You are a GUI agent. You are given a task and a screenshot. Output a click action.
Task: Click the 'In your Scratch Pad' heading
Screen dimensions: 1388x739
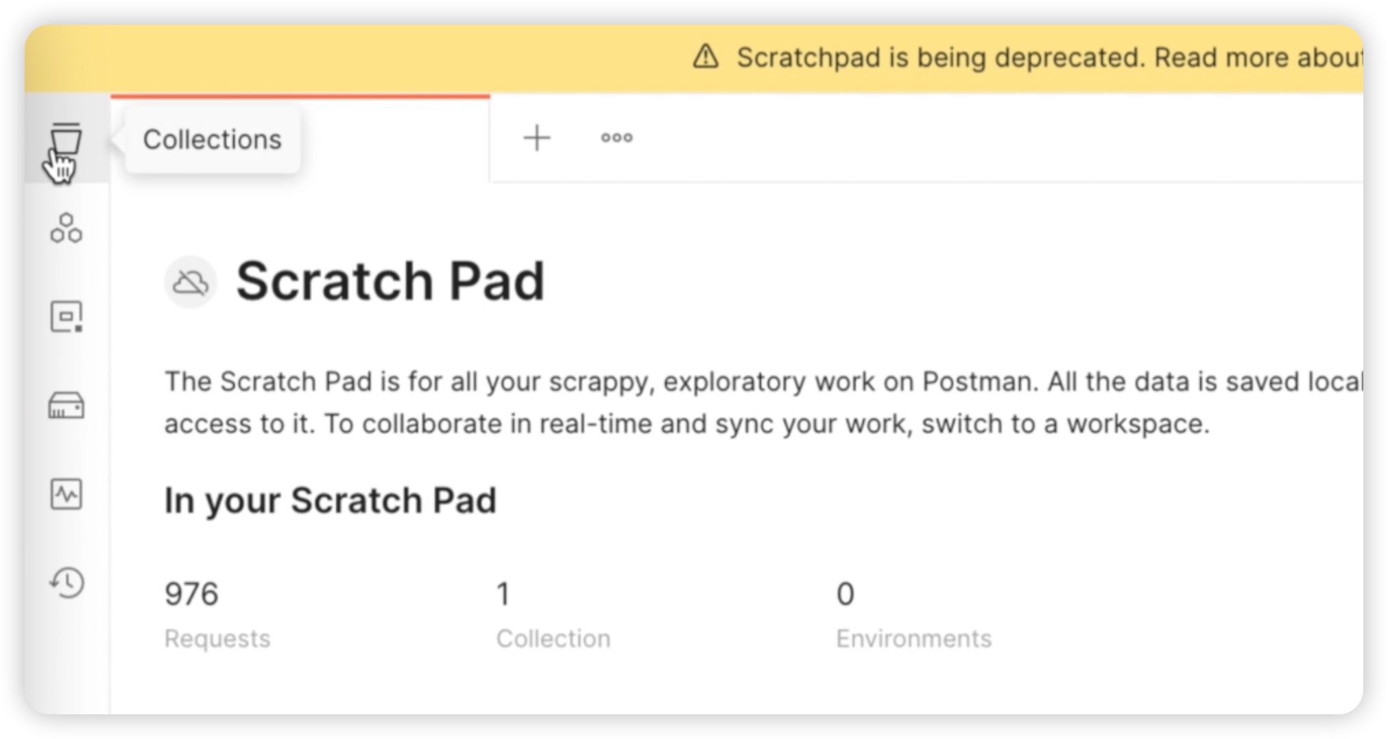[x=330, y=501]
